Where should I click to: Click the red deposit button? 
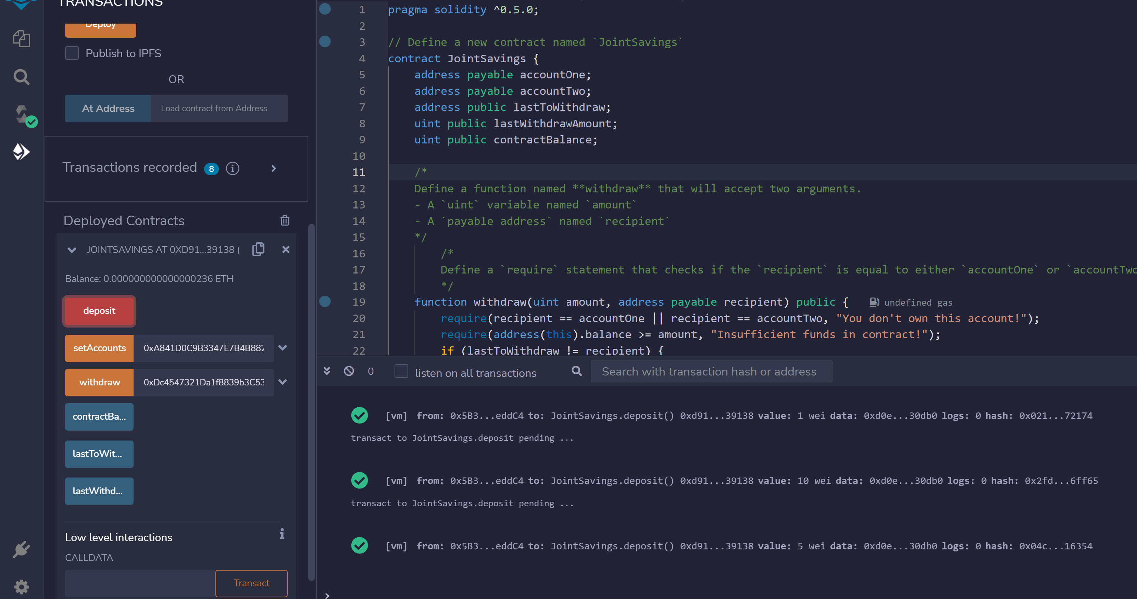tap(99, 311)
